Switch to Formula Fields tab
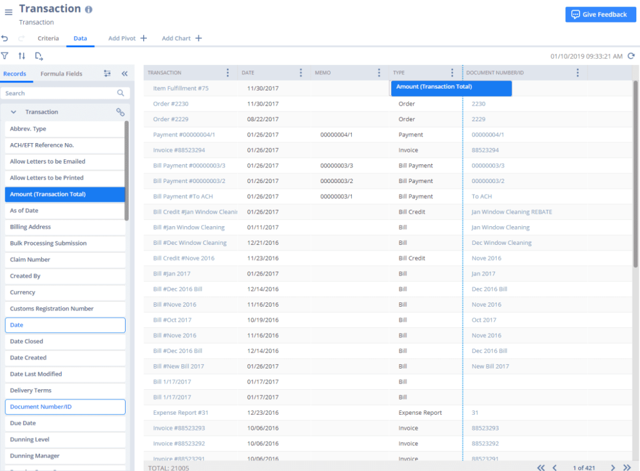 (x=61, y=74)
